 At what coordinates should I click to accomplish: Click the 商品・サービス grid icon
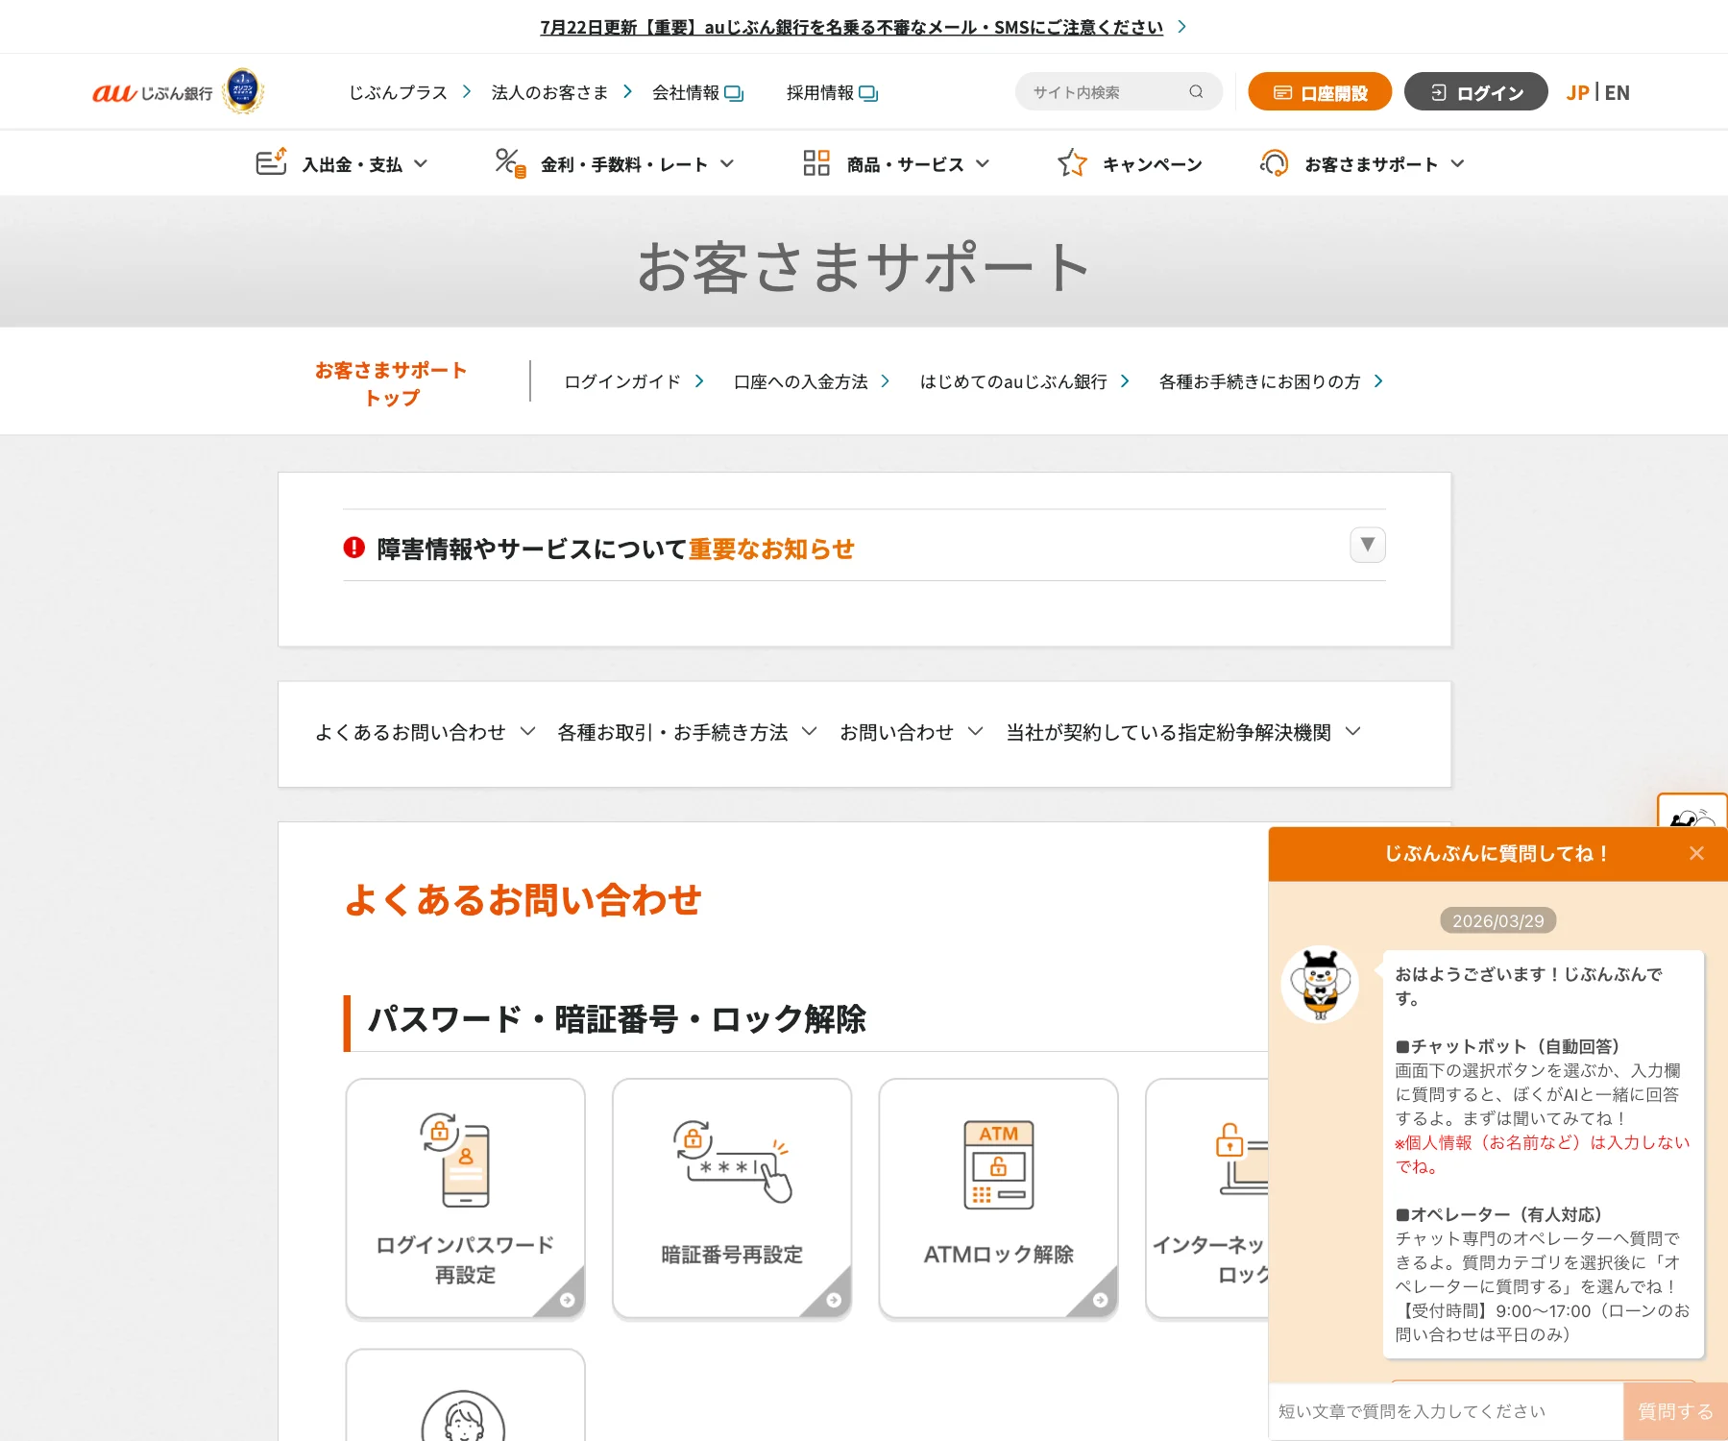pyautogui.click(x=815, y=162)
